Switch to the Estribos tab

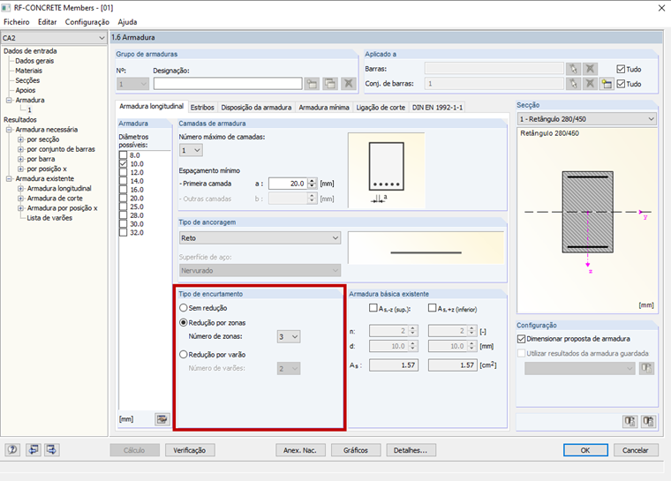click(x=202, y=108)
